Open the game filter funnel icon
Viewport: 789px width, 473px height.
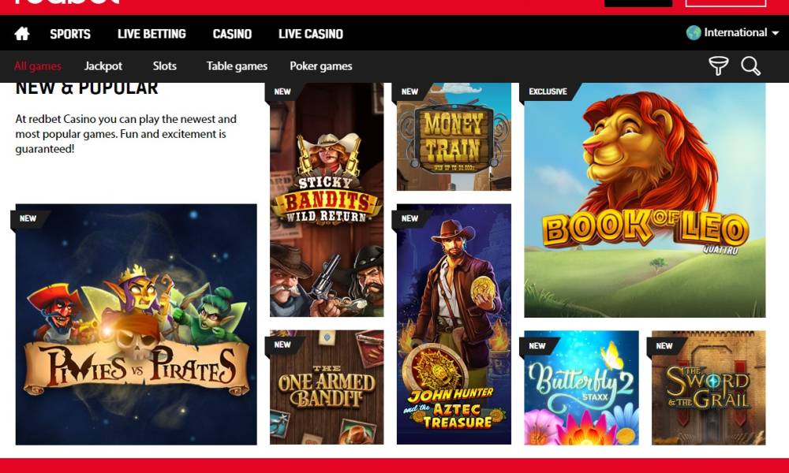point(719,66)
